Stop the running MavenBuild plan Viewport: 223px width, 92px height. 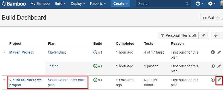[213, 52]
